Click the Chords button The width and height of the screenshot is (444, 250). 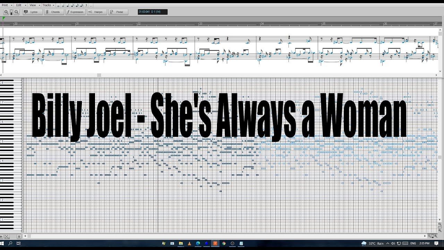54,12
